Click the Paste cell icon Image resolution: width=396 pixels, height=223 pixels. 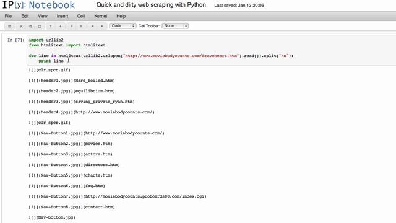pos(40,26)
